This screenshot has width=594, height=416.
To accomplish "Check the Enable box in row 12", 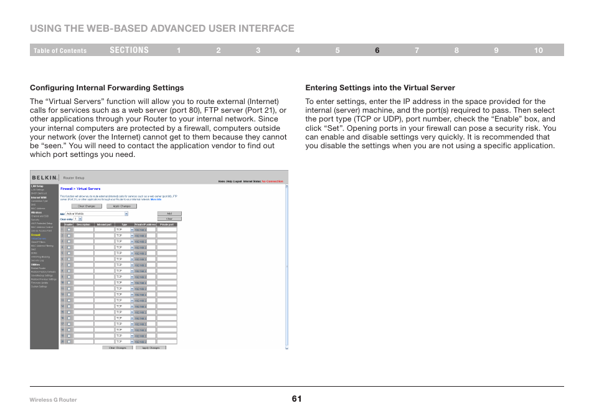I will tap(68, 295).
